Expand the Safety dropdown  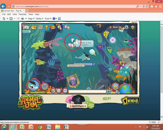pyautogui.click(x=39, y=19)
